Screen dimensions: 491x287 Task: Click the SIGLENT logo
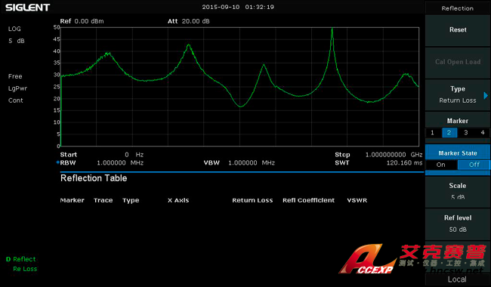27,8
